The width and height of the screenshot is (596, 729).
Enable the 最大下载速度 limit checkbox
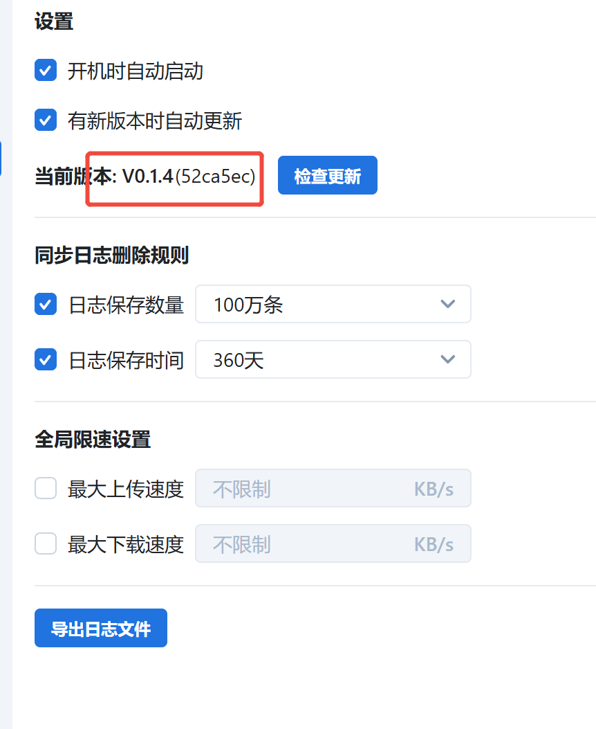coord(46,544)
